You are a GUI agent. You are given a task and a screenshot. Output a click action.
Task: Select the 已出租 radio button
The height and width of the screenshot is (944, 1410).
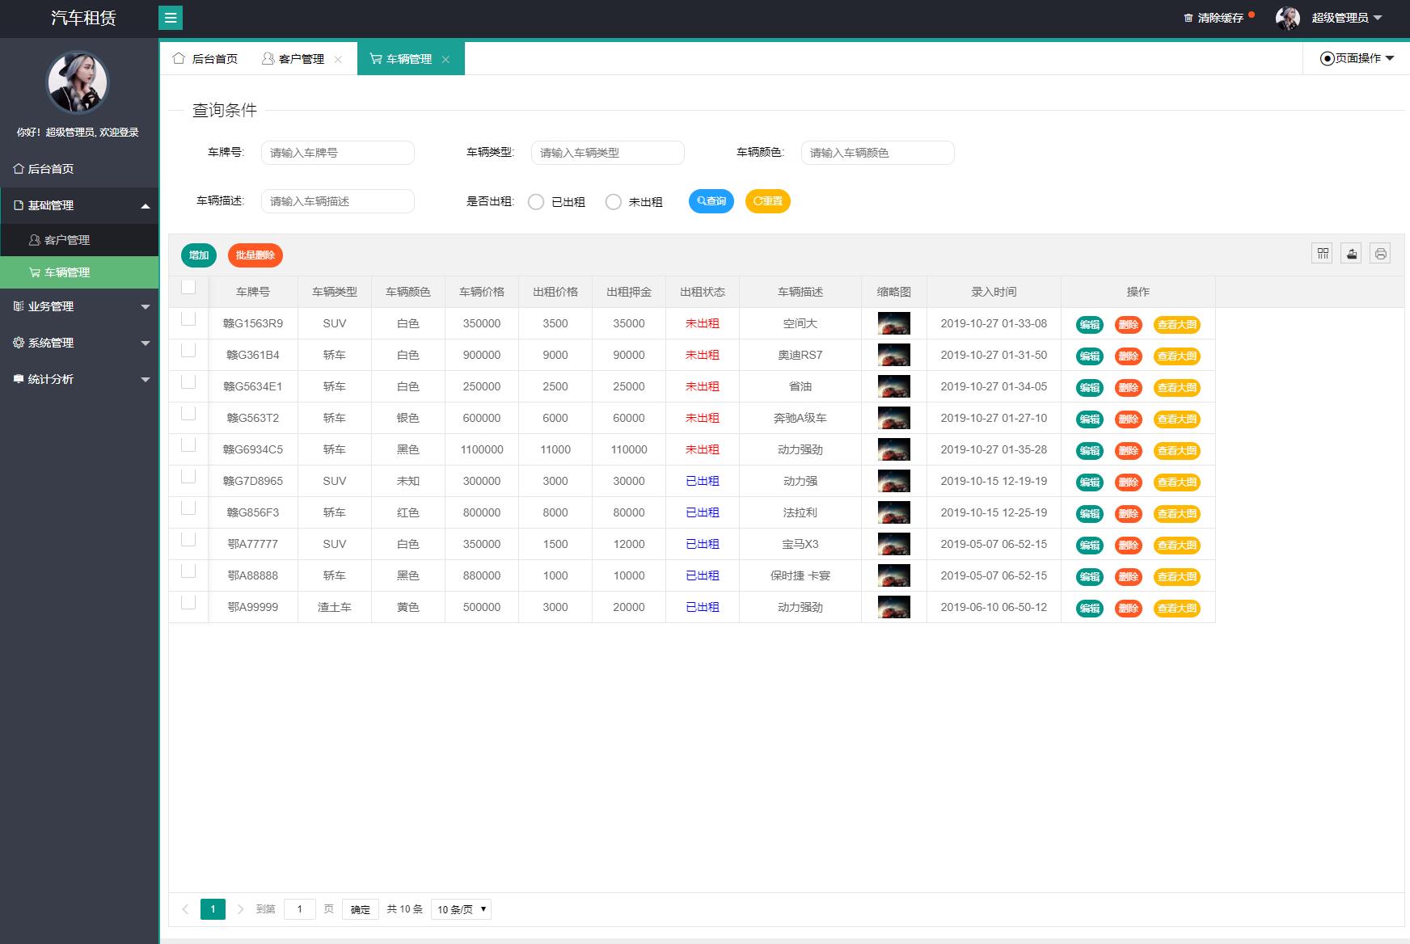click(x=536, y=202)
